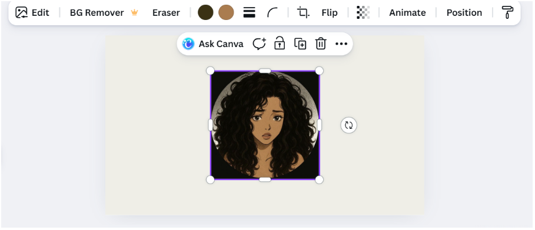Click the top-middle edge crop handle
Screen dimensions: 535x230
265,71
